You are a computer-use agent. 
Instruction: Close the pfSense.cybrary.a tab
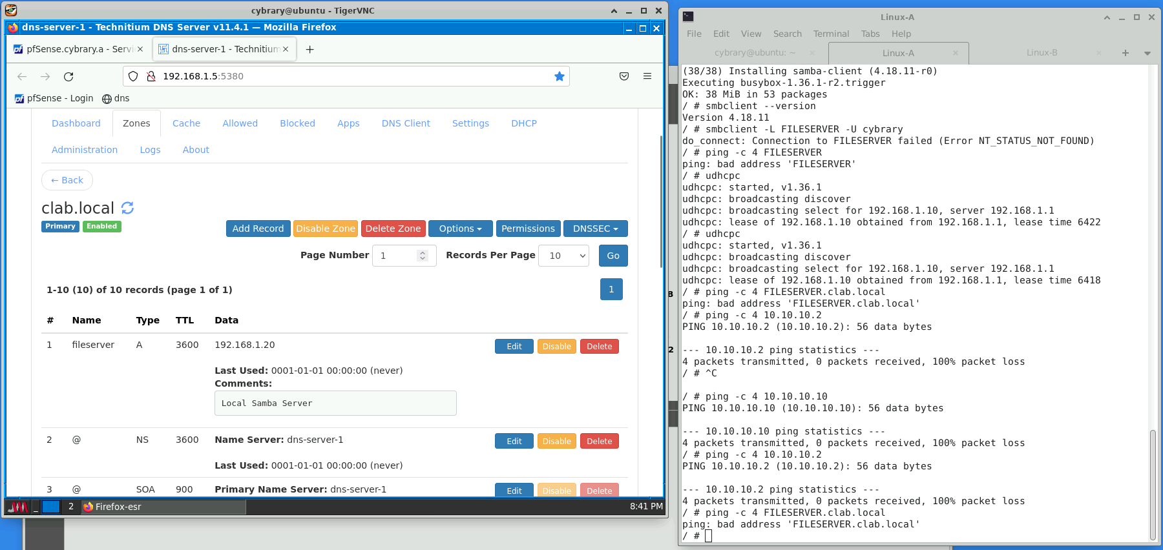click(140, 49)
